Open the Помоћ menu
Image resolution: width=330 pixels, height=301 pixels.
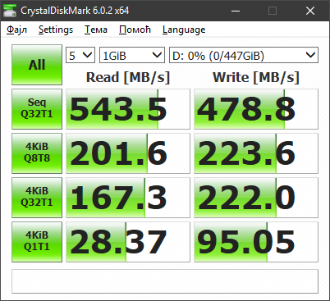click(135, 30)
